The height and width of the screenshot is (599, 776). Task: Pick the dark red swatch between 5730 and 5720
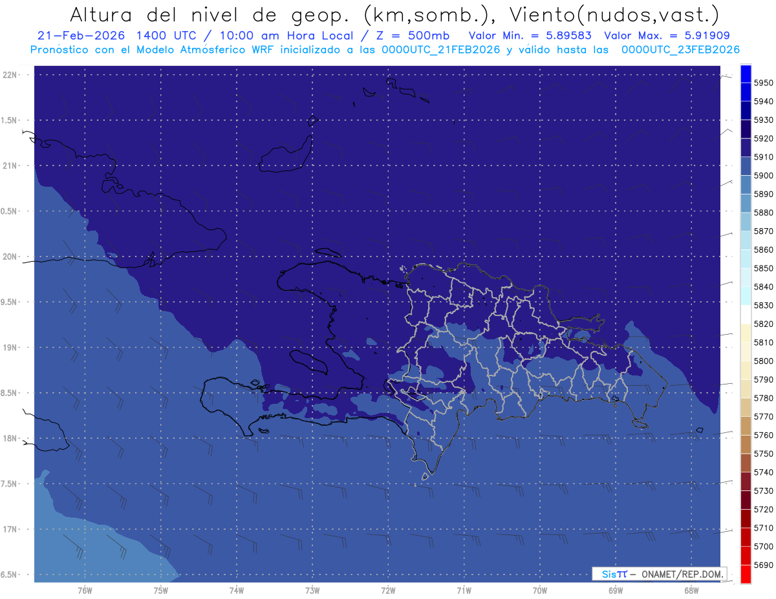click(x=746, y=501)
